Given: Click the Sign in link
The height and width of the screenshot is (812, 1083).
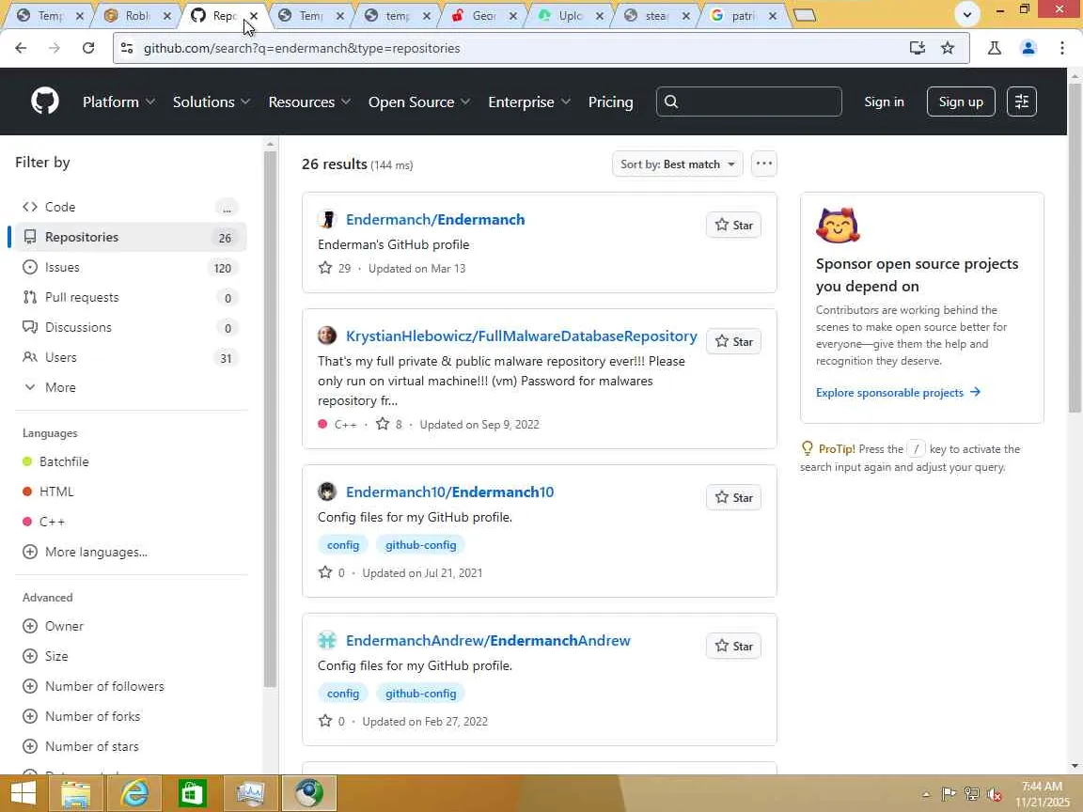Looking at the screenshot, I should [x=884, y=101].
